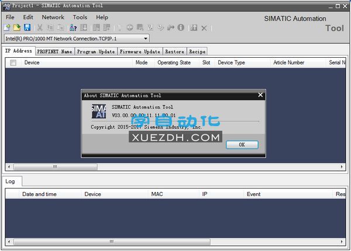Switch to the Recipe tab
351x251 pixels.
point(197,51)
